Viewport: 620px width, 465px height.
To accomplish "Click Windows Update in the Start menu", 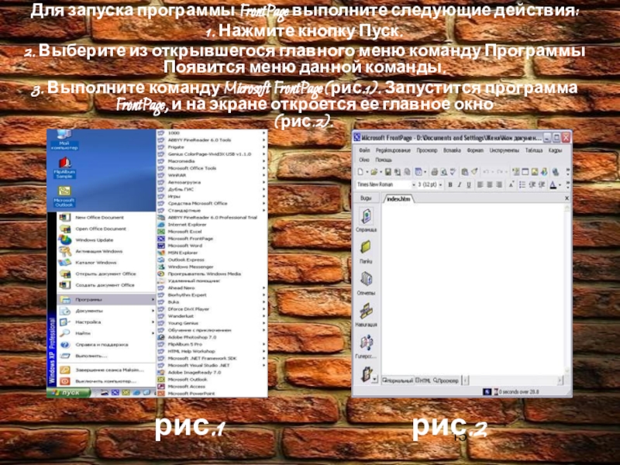I will [x=107, y=240].
